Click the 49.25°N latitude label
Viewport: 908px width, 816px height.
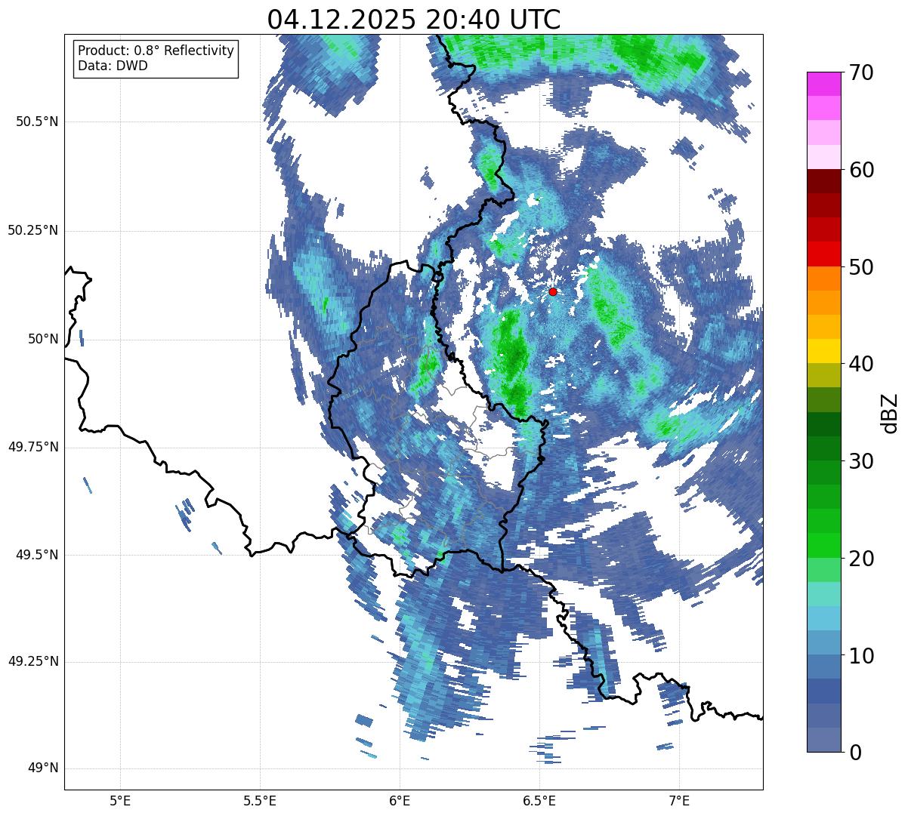click(x=33, y=662)
